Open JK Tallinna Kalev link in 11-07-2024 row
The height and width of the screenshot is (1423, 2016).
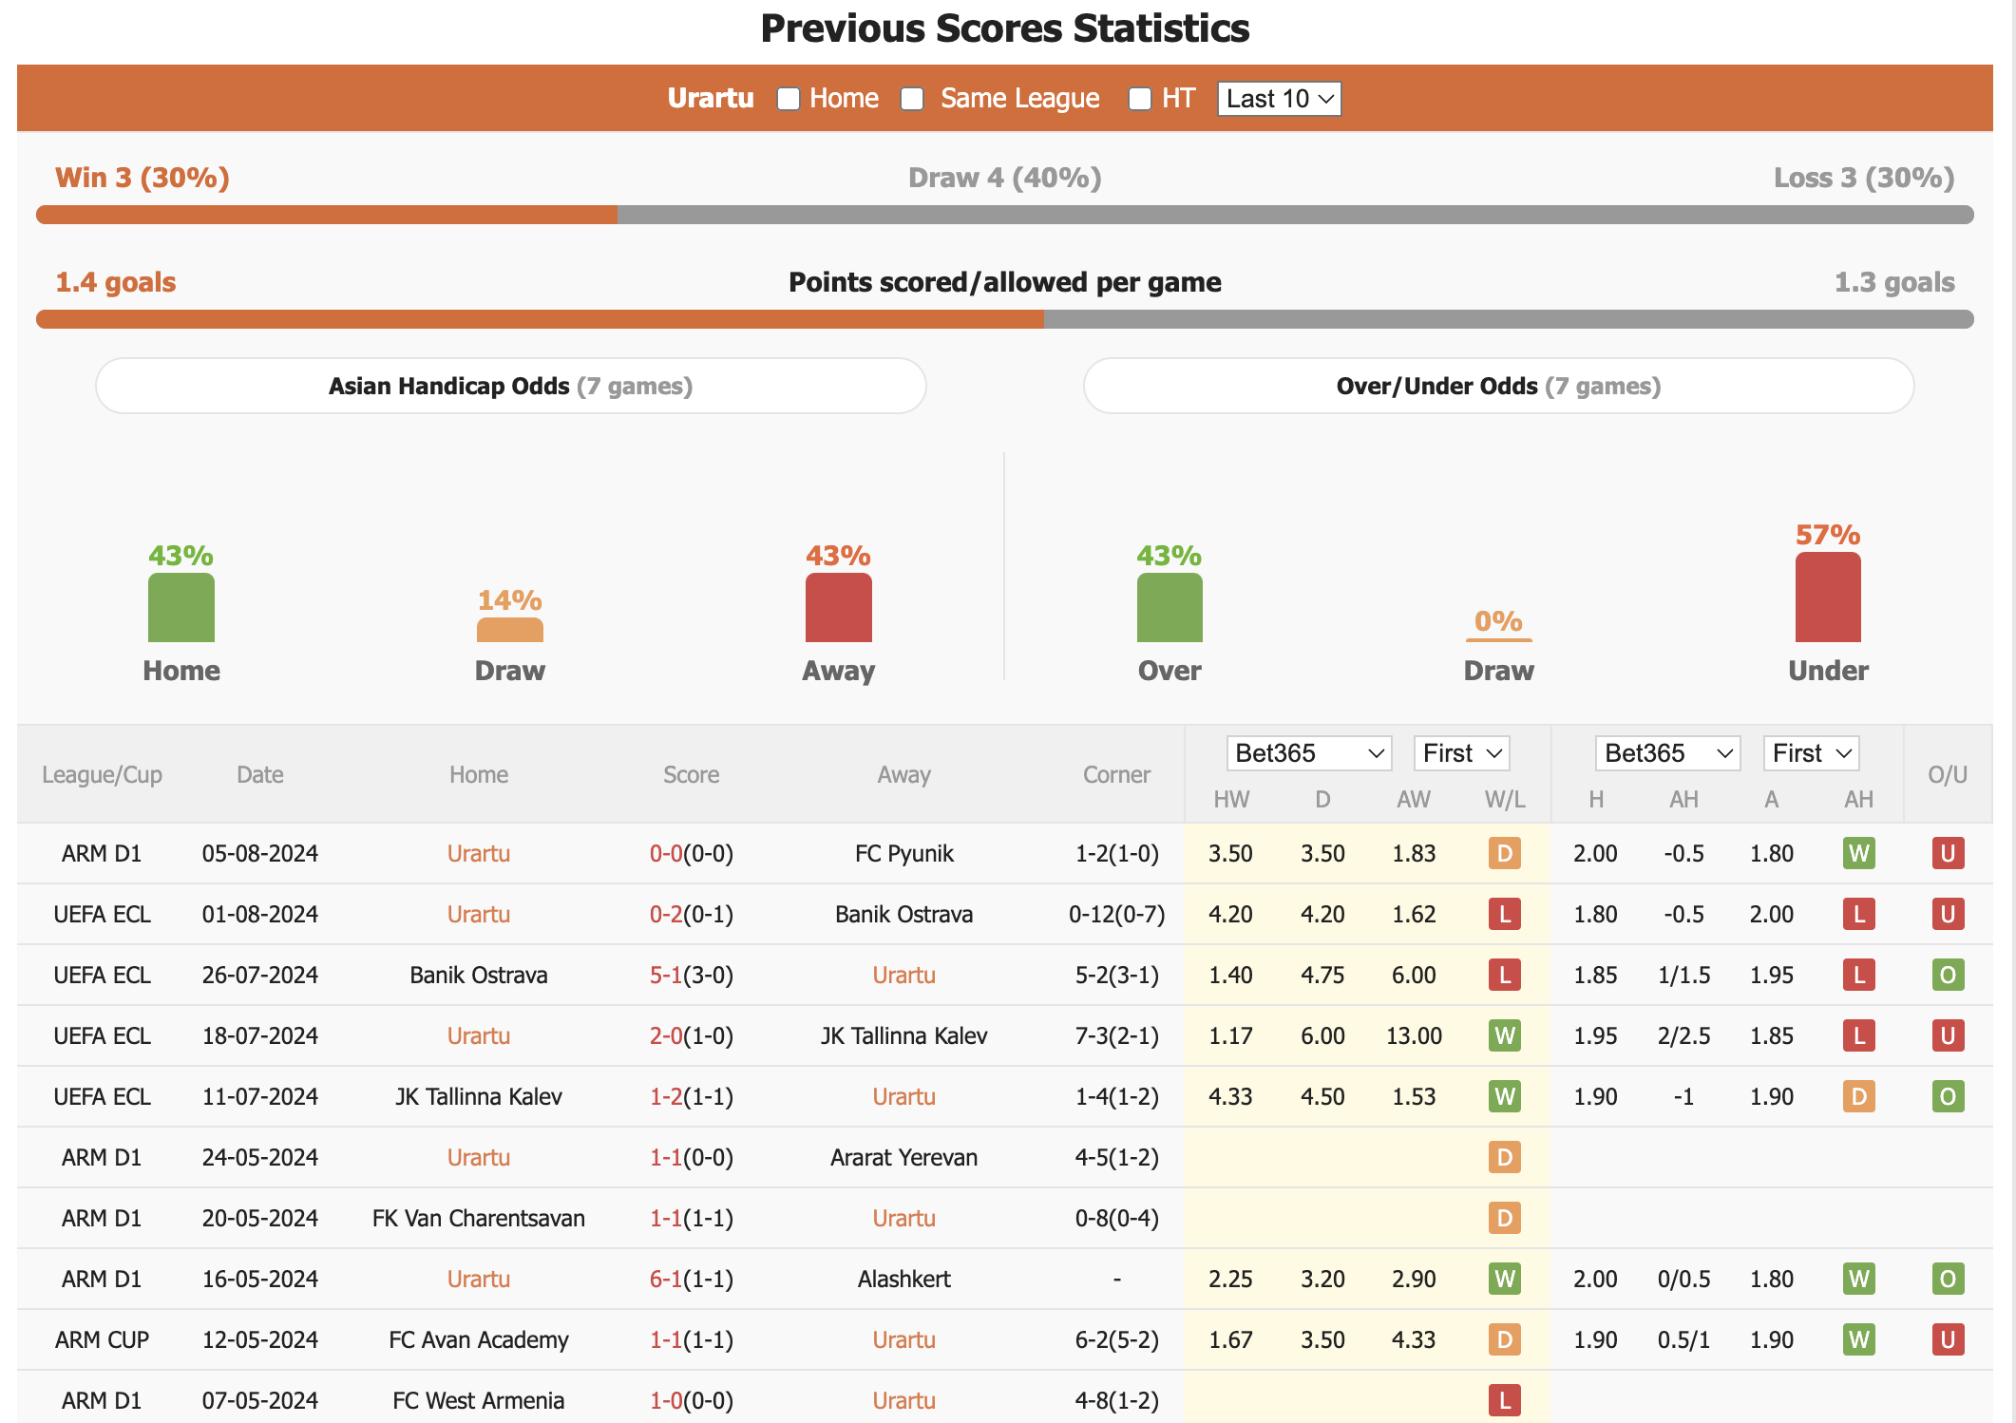[x=479, y=1096]
